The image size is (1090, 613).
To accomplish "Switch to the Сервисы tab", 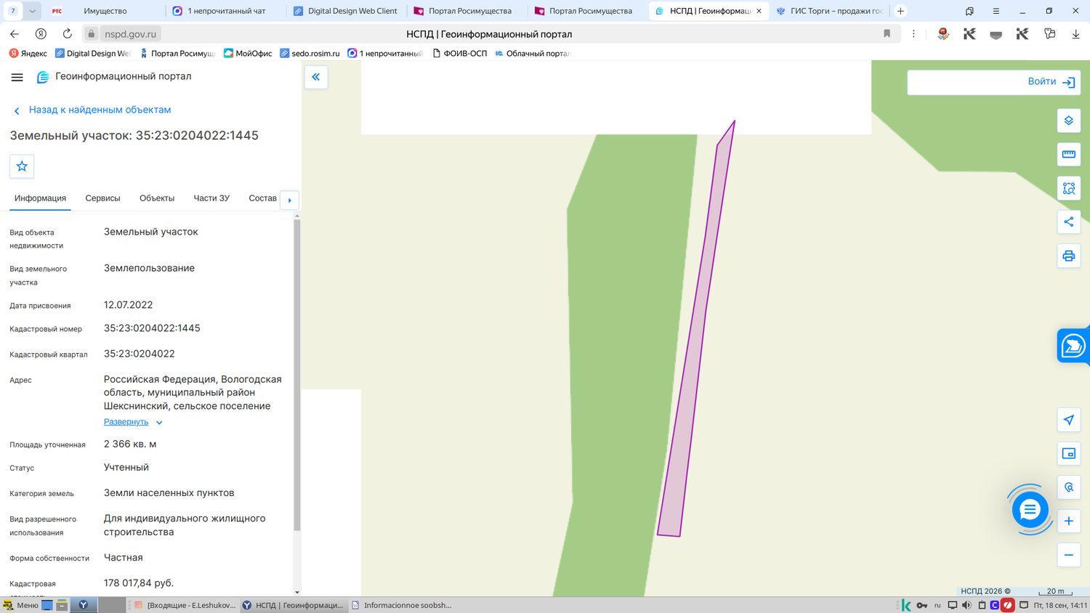I will [x=102, y=198].
